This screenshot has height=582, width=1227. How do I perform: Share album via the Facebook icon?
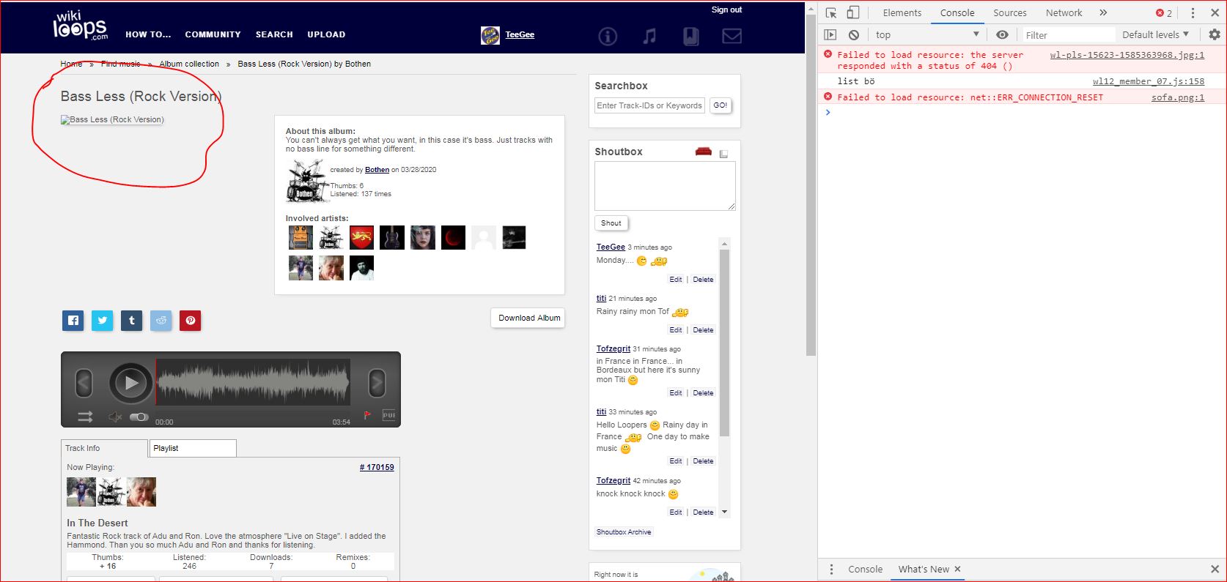(73, 320)
